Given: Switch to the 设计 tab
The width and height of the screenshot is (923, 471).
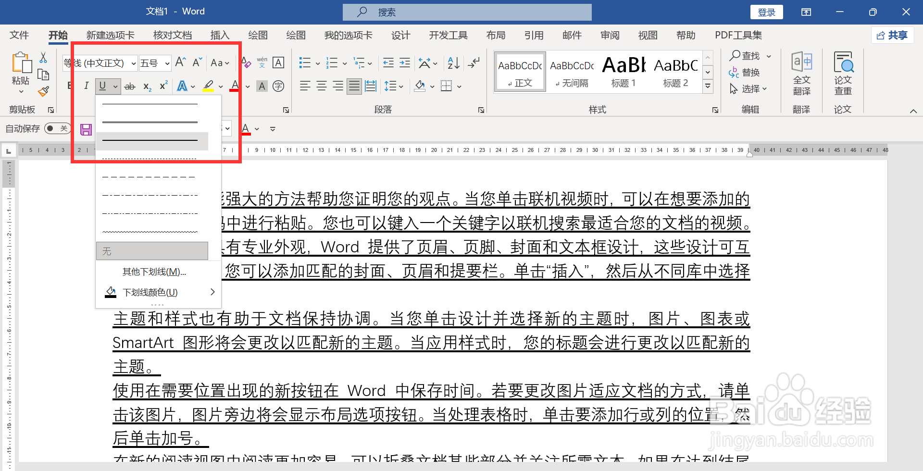Looking at the screenshot, I should (x=400, y=35).
